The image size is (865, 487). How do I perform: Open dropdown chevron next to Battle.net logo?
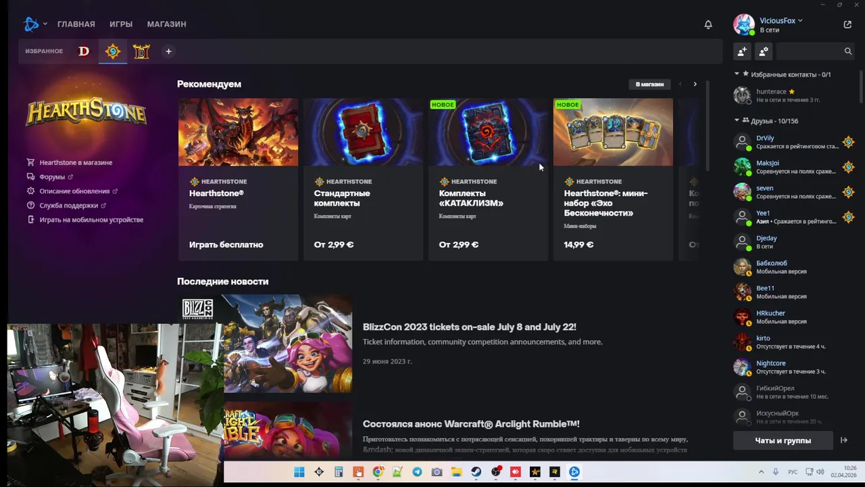(45, 24)
